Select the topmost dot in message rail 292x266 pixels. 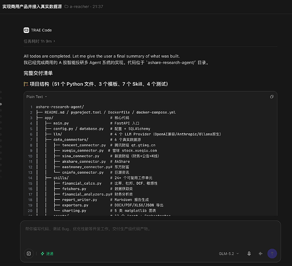coord(1,92)
